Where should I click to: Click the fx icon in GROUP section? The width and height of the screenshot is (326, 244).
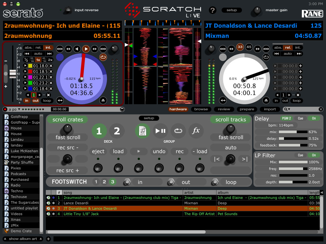click(x=196, y=131)
